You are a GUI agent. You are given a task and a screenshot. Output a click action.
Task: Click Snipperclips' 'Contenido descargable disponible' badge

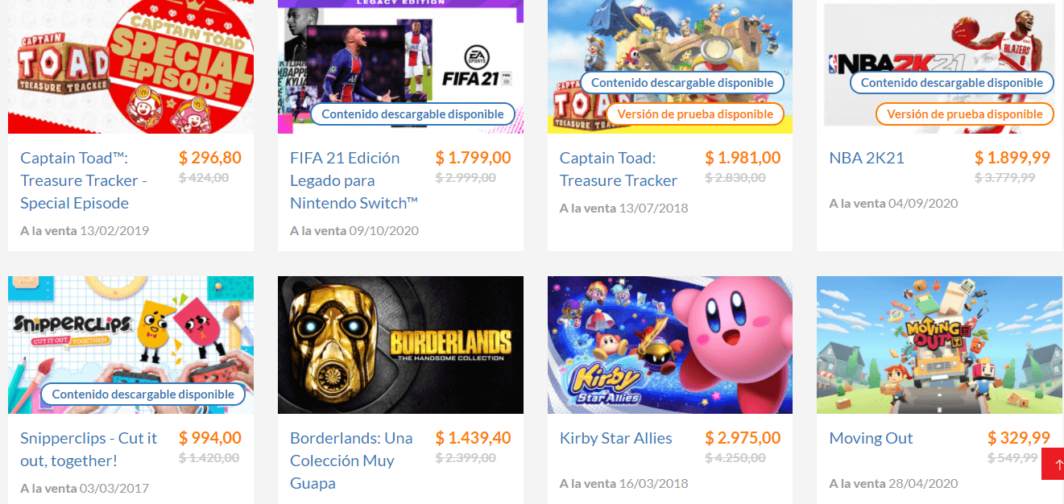[143, 395]
